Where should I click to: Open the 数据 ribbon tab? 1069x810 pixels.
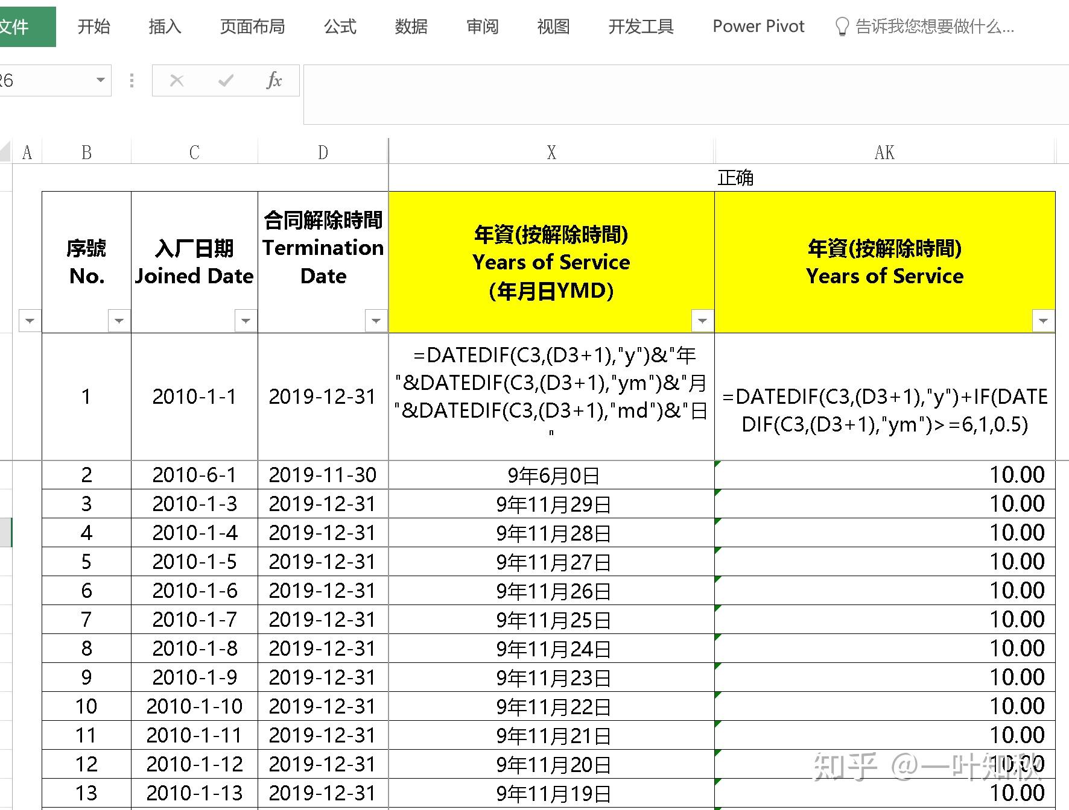pos(411,27)
